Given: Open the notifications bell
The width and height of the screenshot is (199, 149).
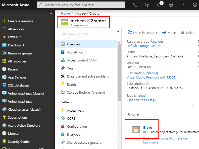Looking at the screenshot, I should tap(159, 5).
